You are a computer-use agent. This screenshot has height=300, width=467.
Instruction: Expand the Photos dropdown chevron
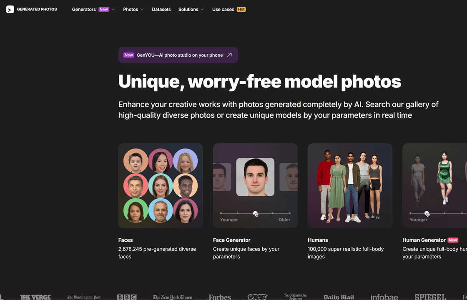(x=142, y=10)
